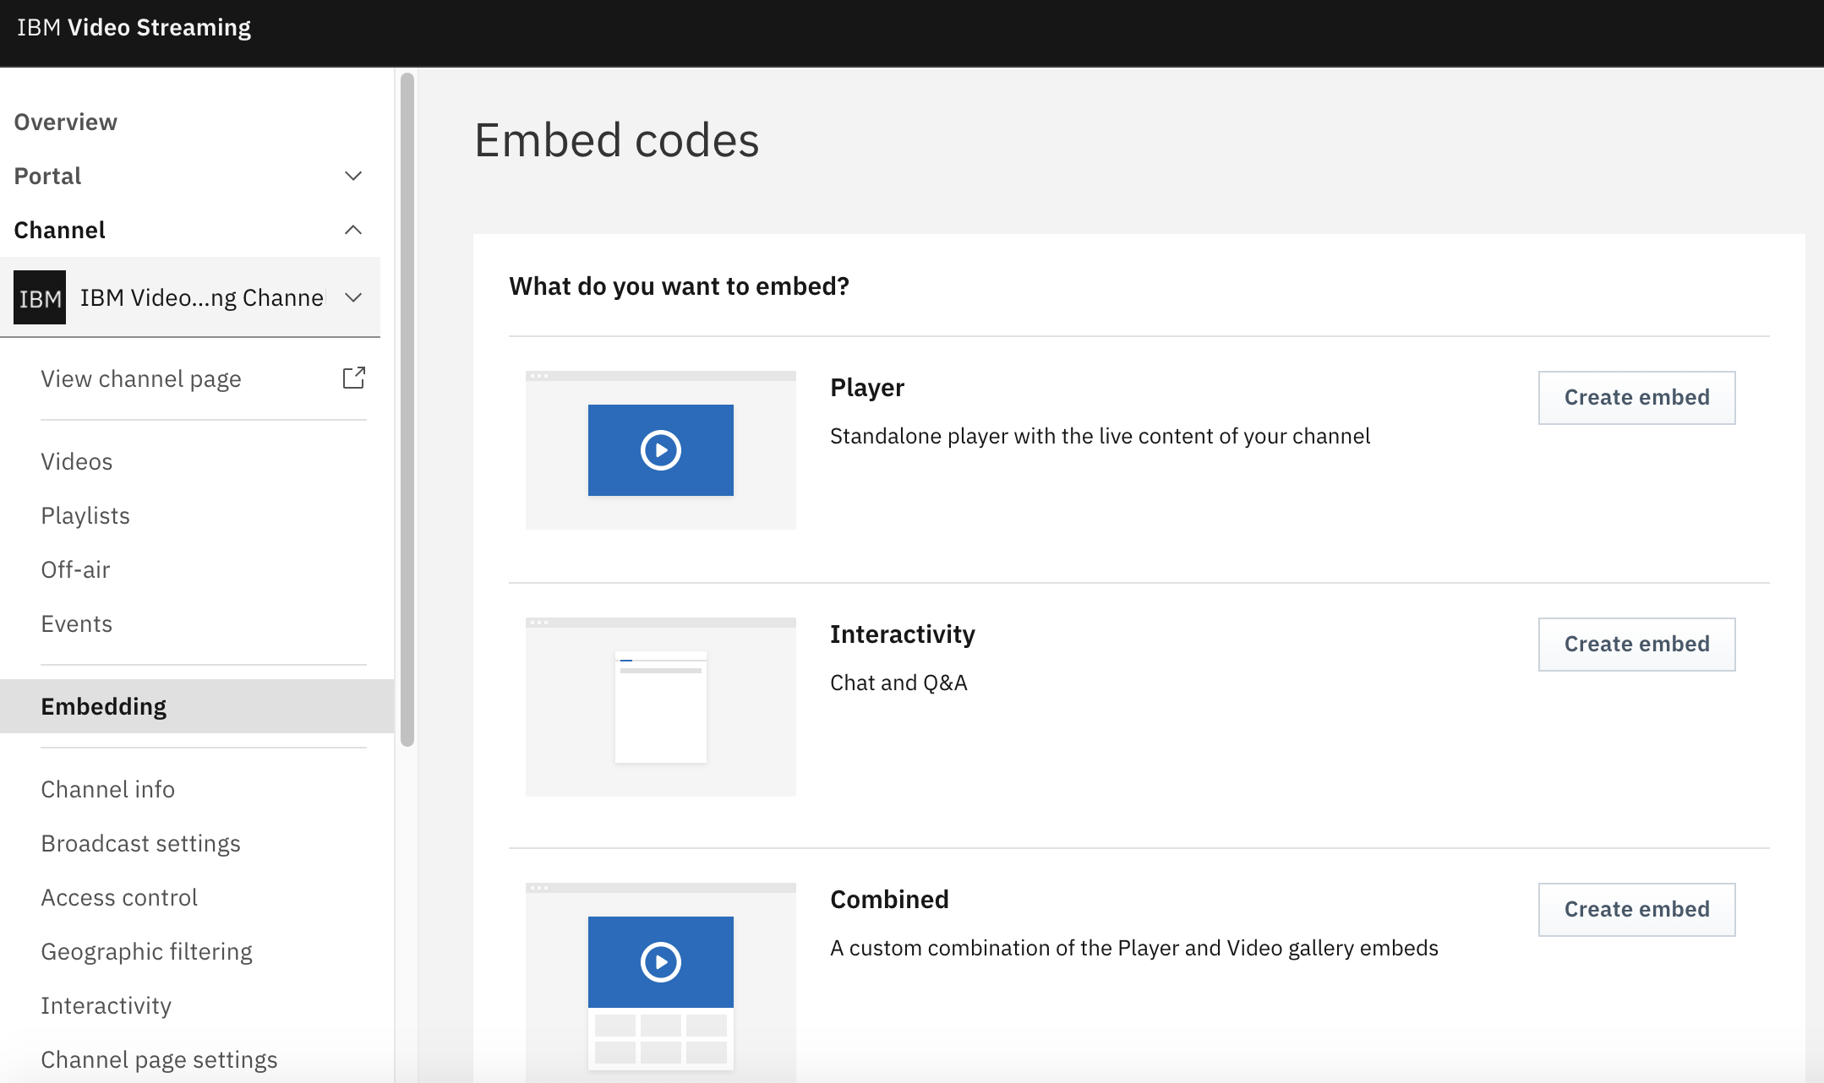Image resolution: width=1824 pixels, height=1083 pixels.
Task: Click the 'Embed codes' page title
Action: coord(617,140)
